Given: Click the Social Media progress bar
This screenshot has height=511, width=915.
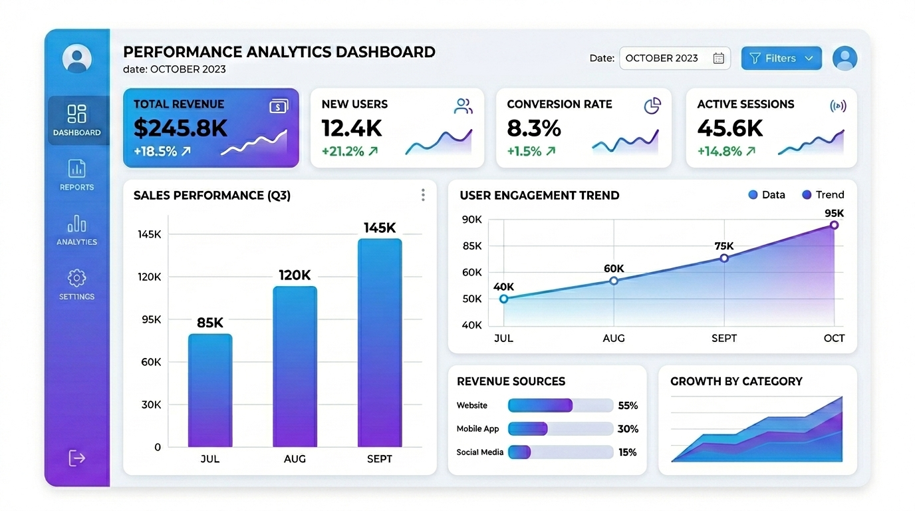Looking at the screenshot, I should click(x=561, y=452).
